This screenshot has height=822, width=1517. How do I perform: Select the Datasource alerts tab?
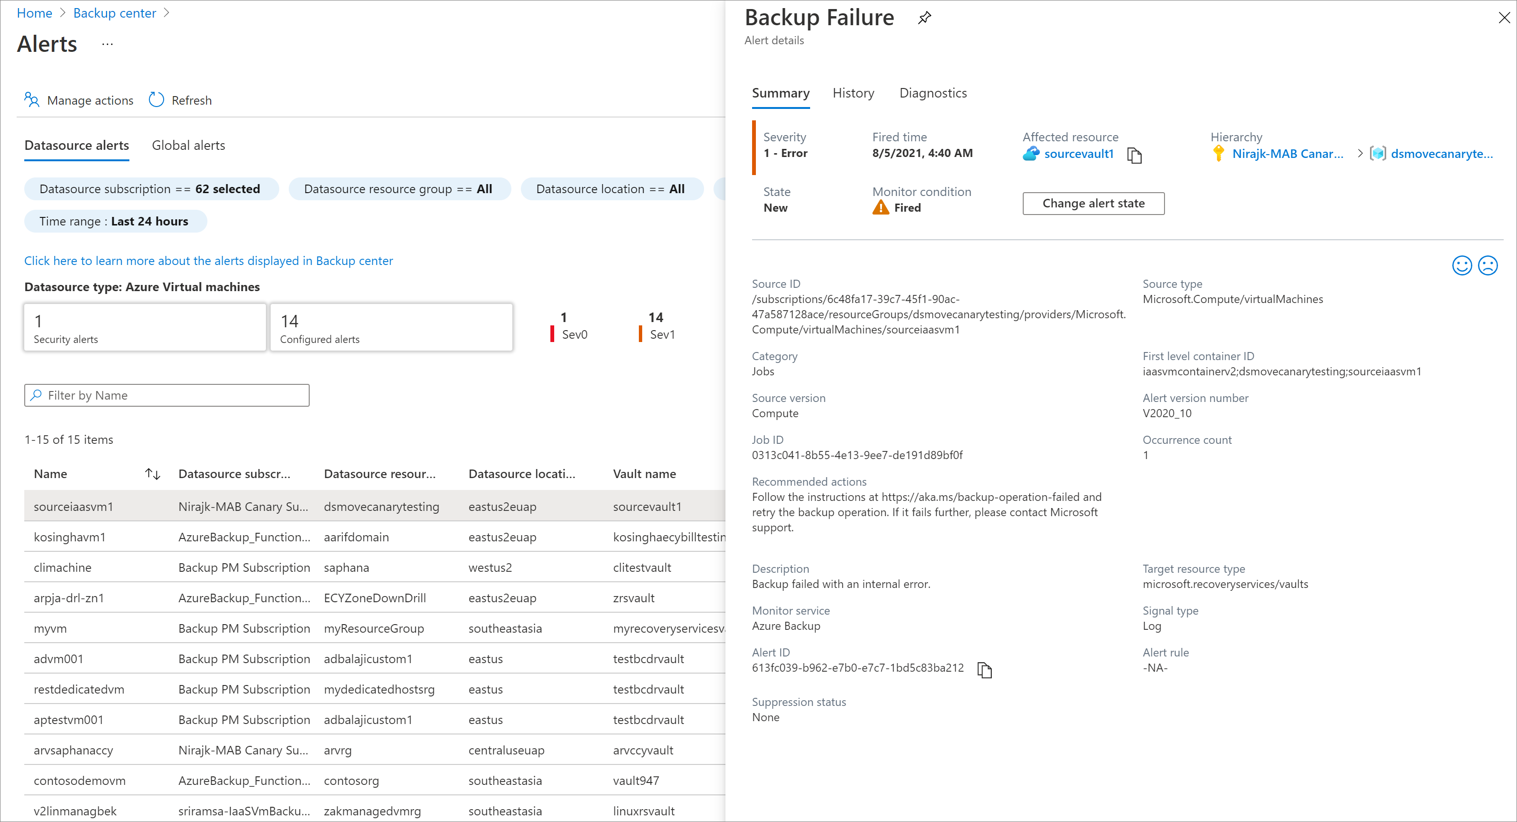tap(76, 145)
